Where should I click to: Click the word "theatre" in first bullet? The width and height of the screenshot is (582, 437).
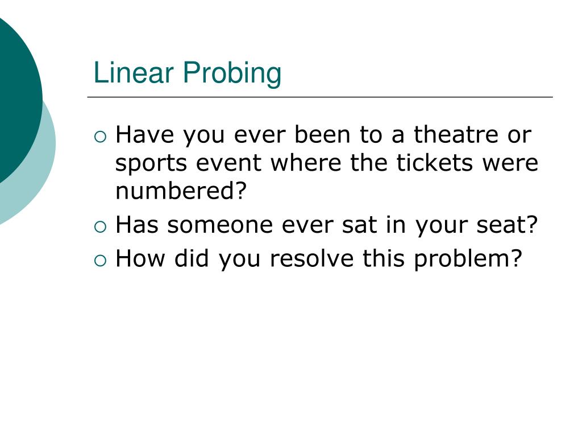point(456,134)
